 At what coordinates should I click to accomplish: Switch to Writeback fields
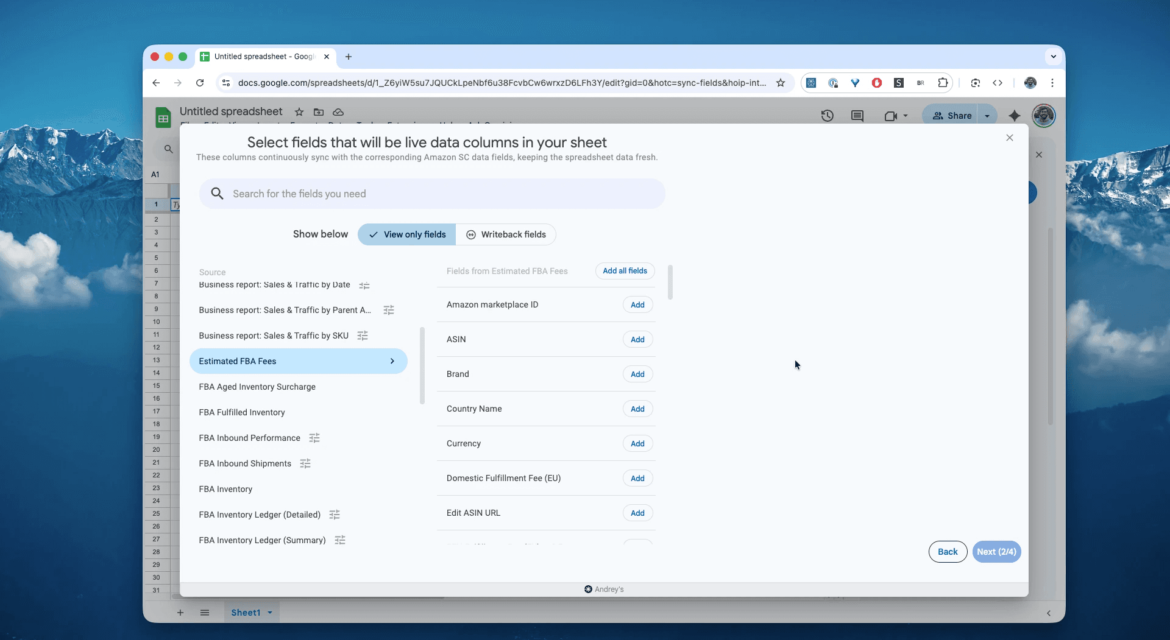pos(506,234)
